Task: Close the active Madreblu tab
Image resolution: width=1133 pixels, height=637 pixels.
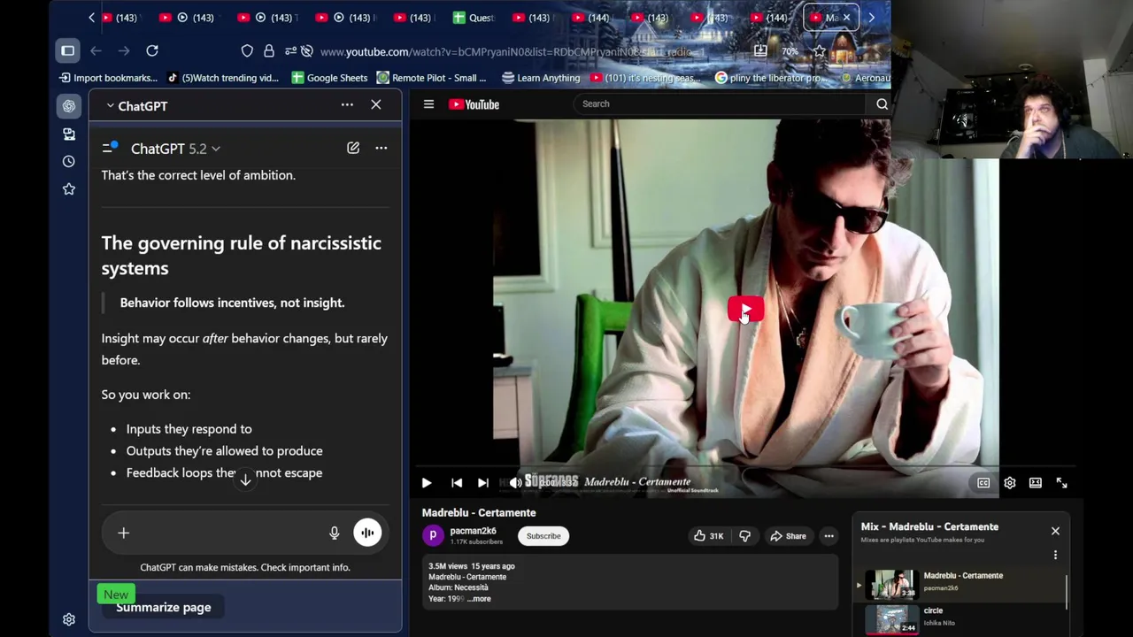Action: pos(846,18)
